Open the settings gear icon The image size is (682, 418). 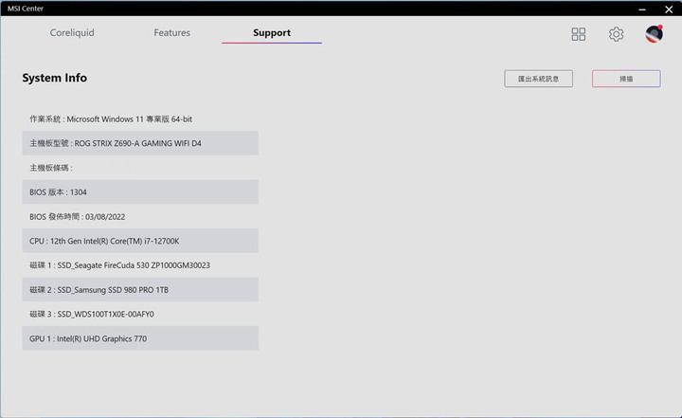[x=616, y=34]
